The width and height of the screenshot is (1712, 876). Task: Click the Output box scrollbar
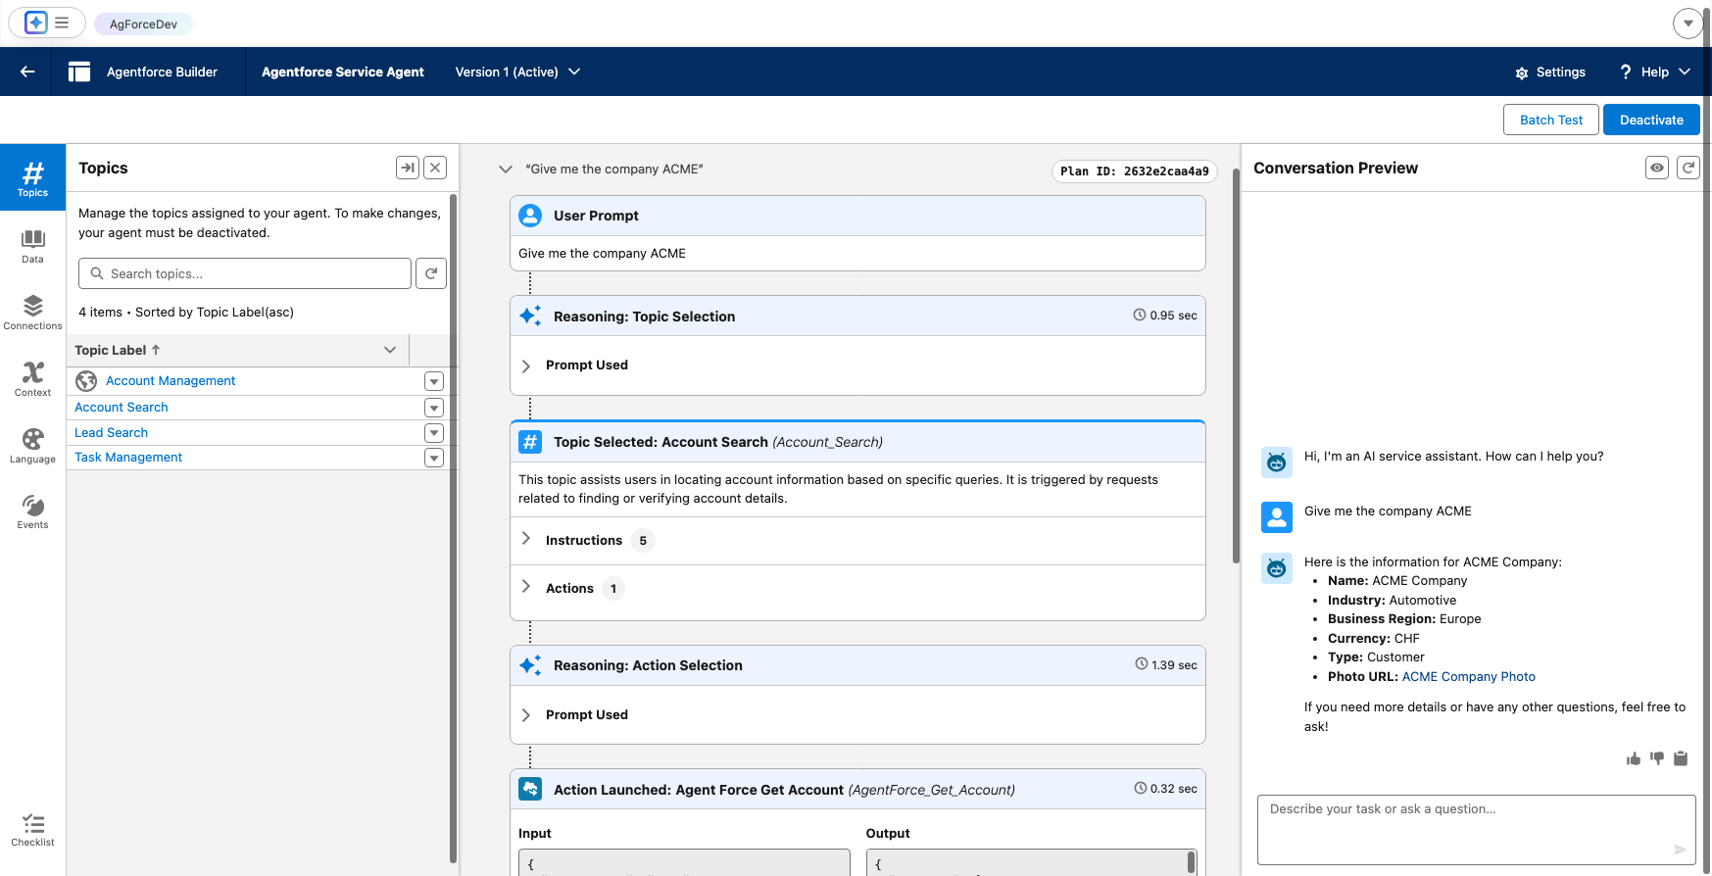1191,862
